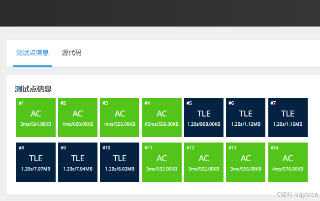Select test case #2 AC card
The height and width of the screenshot is (201, 320).
pyautogui.click(x=78, y=117)
